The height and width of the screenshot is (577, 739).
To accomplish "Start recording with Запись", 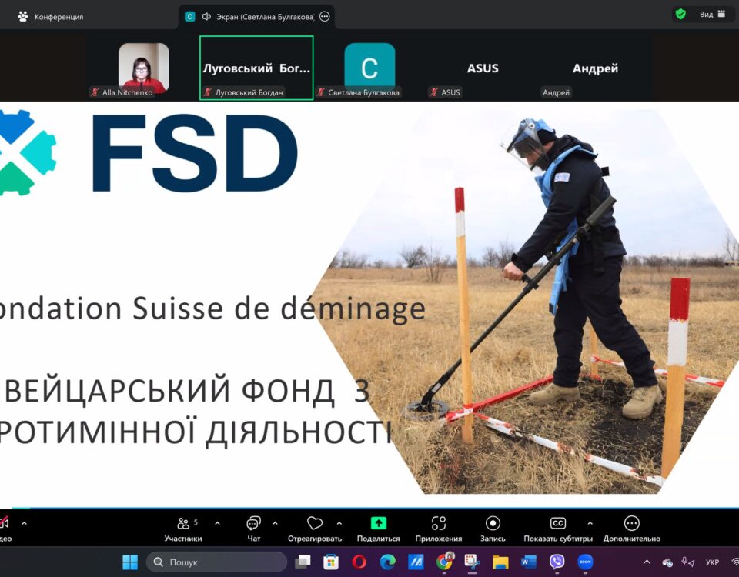I will coord(493,524).
